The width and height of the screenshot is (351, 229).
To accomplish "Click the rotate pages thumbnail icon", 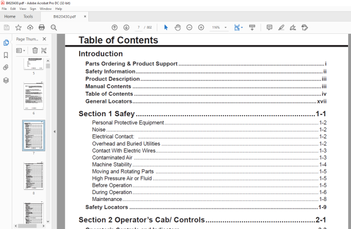I will coord(44,50).
